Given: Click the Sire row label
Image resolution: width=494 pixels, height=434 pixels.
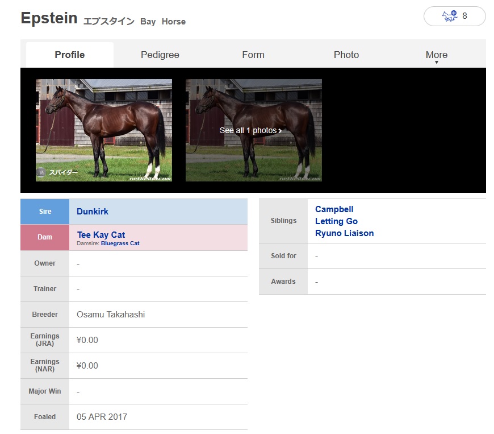Looking at the screenshot, I should (45, 212).
